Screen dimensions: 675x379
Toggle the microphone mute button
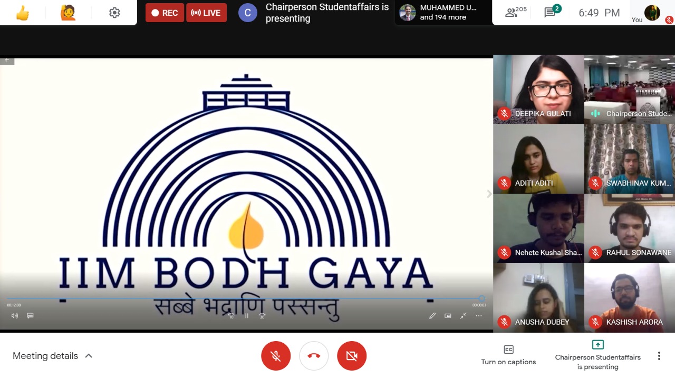pos(276,356)
